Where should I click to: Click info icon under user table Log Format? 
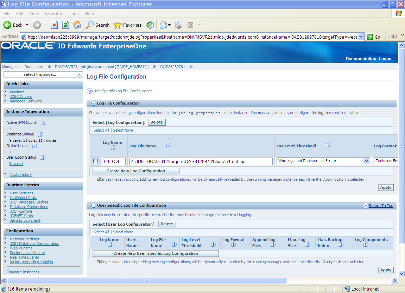[234, 245]
